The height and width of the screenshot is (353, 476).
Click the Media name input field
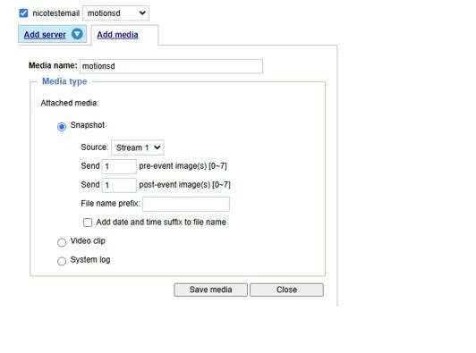[x=171, y=66]
